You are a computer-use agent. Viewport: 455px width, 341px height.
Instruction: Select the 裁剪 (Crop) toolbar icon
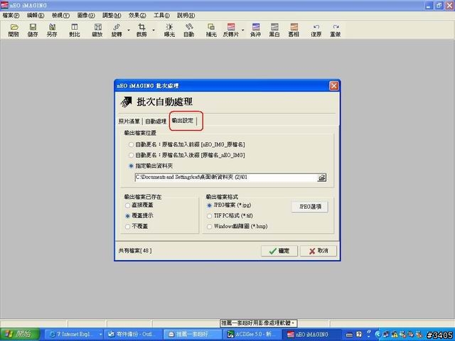click(141, 30)
